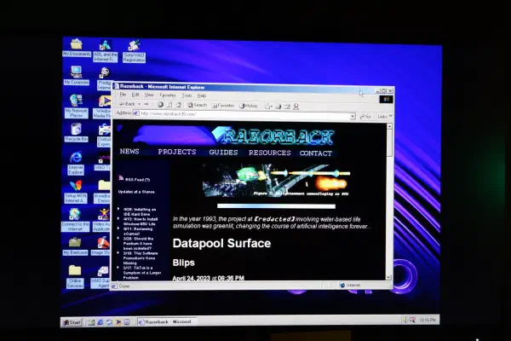Open the View menu
This screenshot has height=341, width=511.
tap(149, 95)
